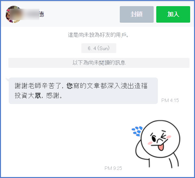Click the Moon sticker's pink tongue
Viewport: 195px width, 178px height.
click(x=161, y=147)
